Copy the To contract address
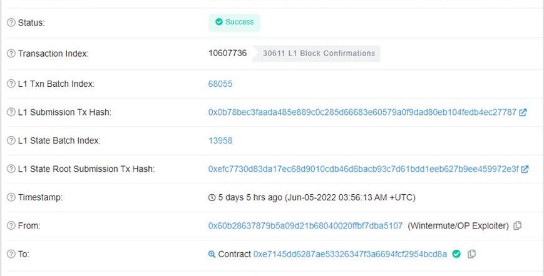The height and width of the screenshot is (276, 544). coord(471,254)
